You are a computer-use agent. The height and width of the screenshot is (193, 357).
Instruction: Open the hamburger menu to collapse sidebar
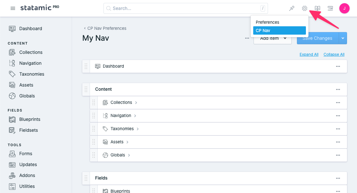point(13,8)
